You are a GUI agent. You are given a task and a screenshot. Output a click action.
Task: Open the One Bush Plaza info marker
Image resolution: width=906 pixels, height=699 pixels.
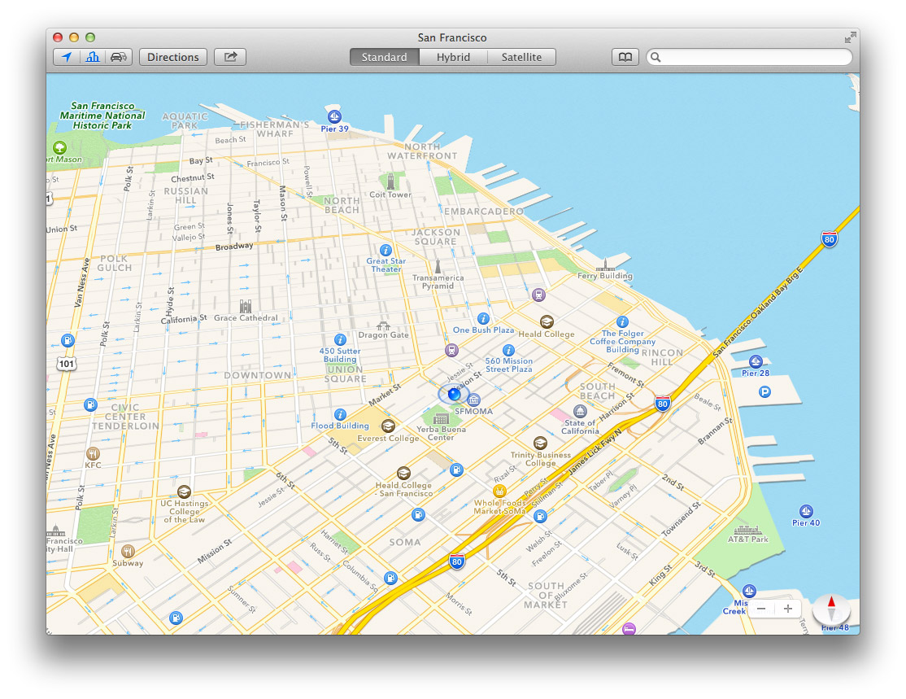484,318
